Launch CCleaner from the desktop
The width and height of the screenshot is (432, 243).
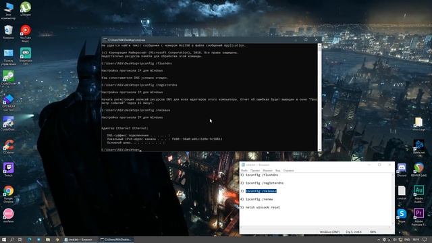(x=8, y=146)
